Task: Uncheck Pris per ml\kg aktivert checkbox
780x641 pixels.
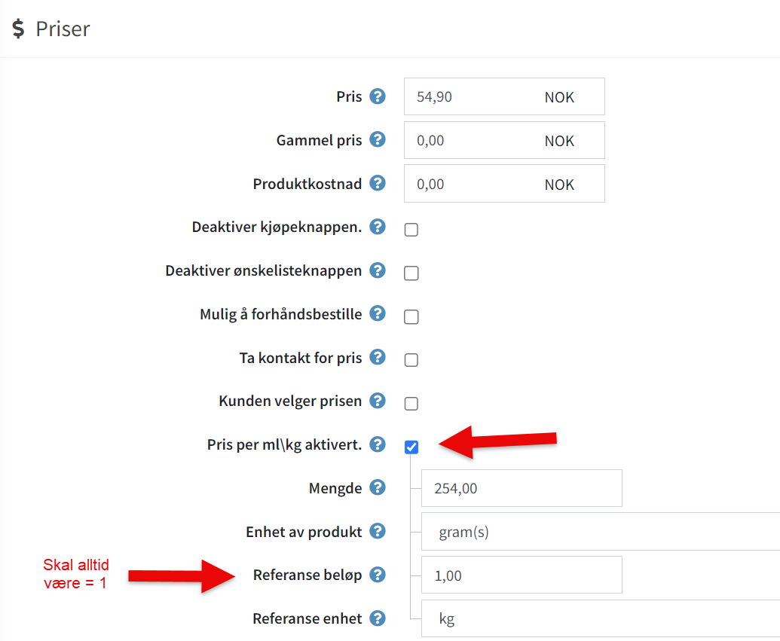Action: tap(411, 447)
